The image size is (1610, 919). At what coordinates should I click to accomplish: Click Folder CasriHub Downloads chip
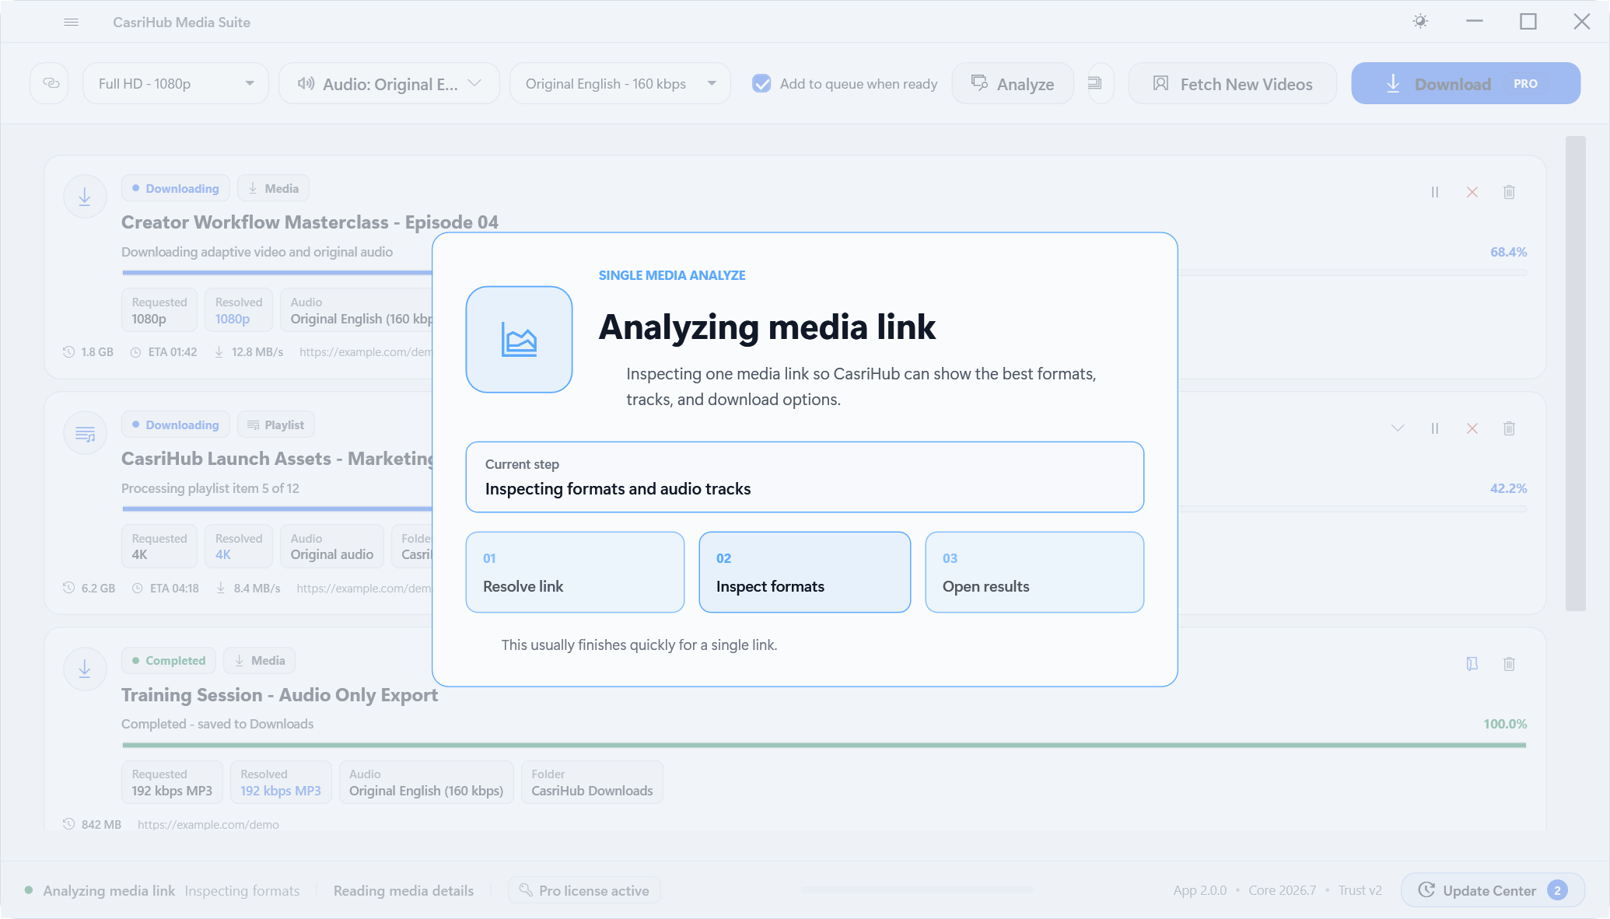coord(592,782)
